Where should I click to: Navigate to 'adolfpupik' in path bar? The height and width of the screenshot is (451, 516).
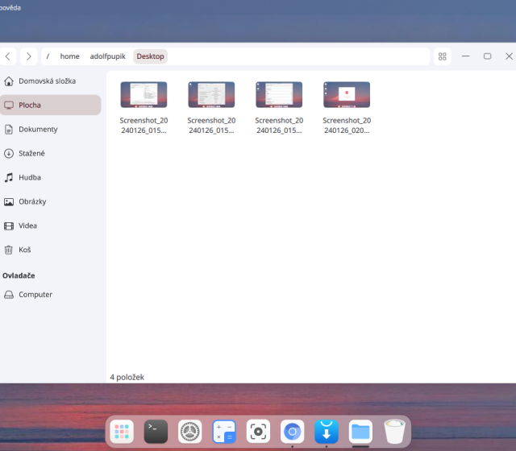click(x=108, y=56)
